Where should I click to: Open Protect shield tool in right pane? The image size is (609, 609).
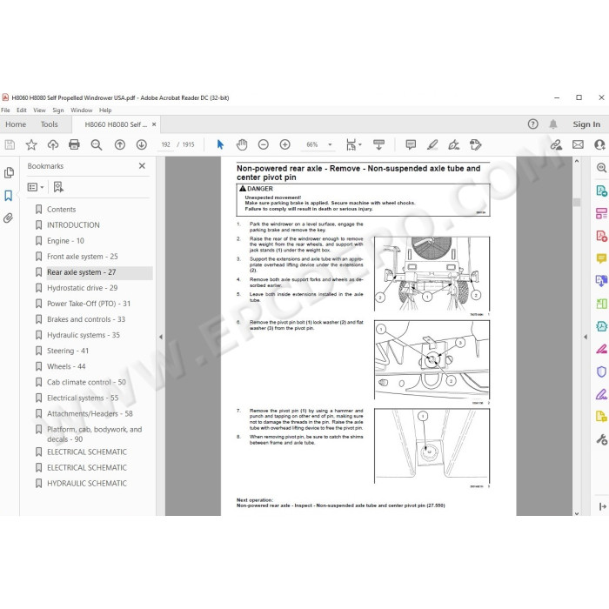pyautogui.click(x=601, y=371)
